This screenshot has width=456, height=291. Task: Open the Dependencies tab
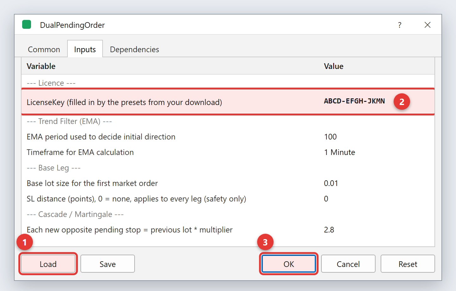pyautogui.click(x=135, y=49)
